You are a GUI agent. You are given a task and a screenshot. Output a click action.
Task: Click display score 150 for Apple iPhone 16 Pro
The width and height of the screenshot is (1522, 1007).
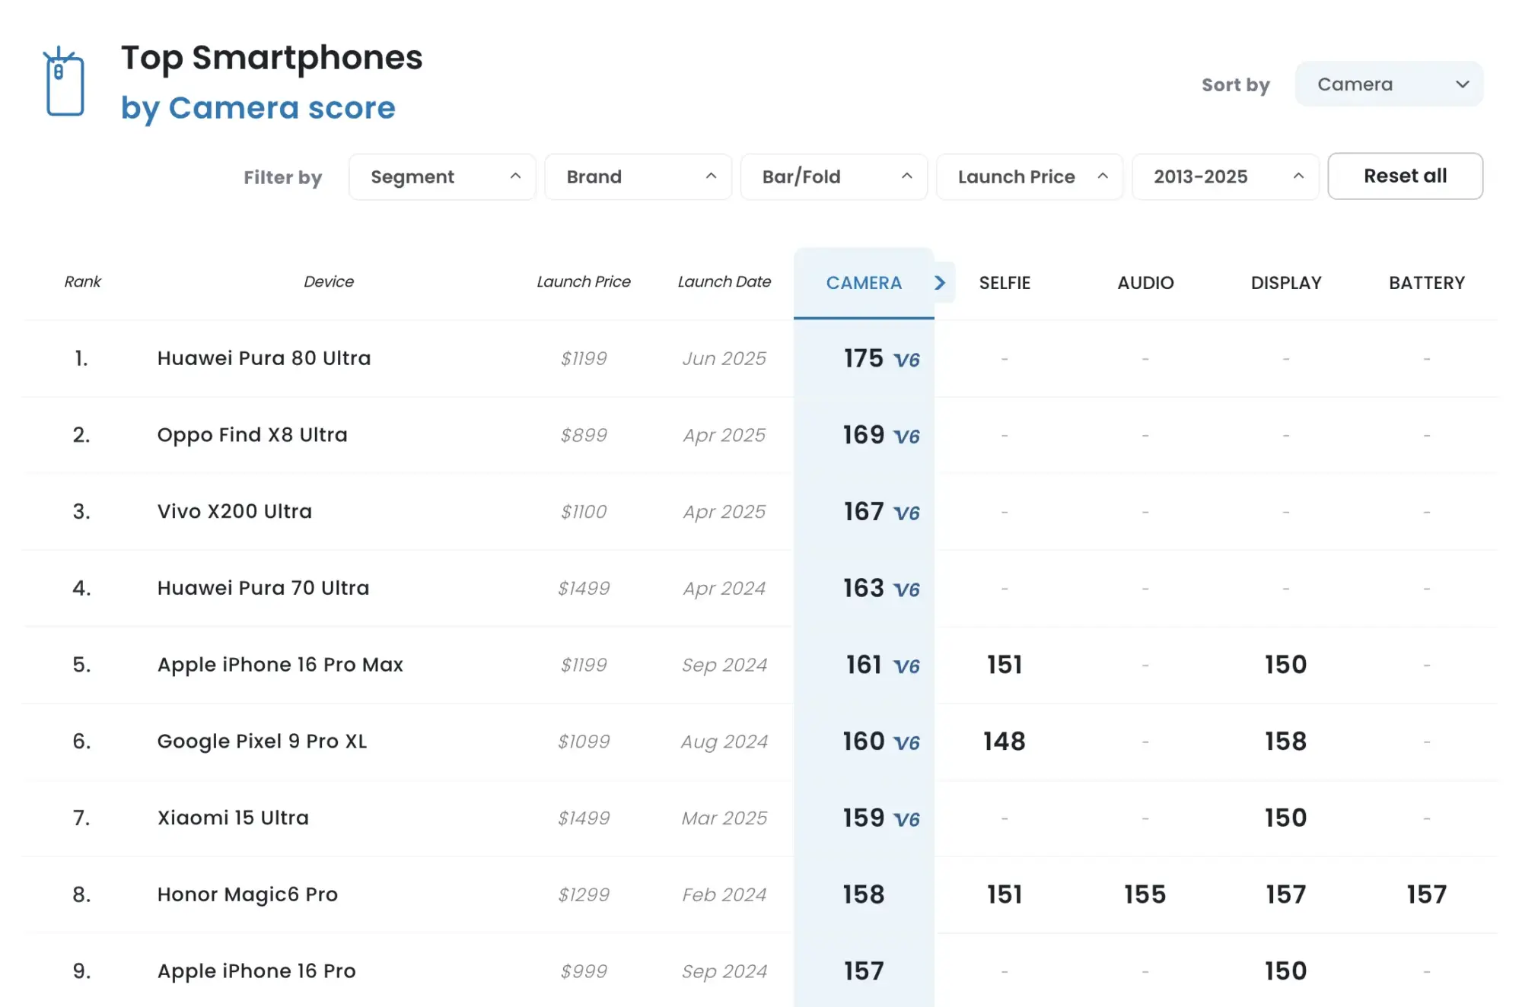pyautogui.click(x=1286, y=971)
